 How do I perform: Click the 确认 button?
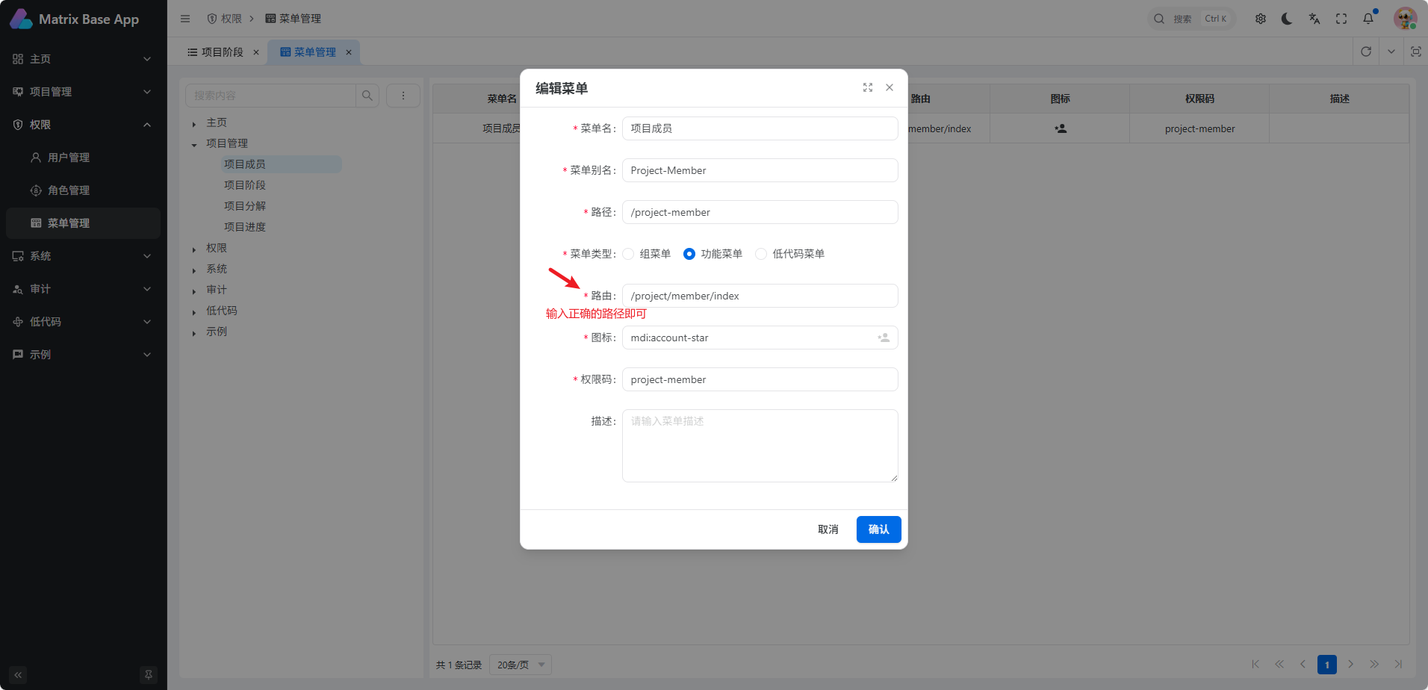pyautogui.click(x=878, y=529)
